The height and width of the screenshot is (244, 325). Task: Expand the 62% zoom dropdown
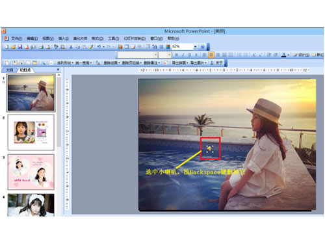(195, 47)
